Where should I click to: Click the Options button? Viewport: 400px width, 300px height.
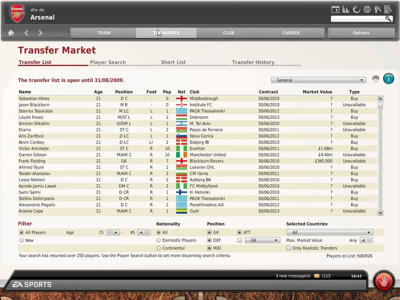click(361, 33)
